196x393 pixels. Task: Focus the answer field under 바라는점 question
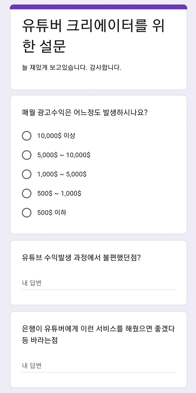tap(98, 366)
